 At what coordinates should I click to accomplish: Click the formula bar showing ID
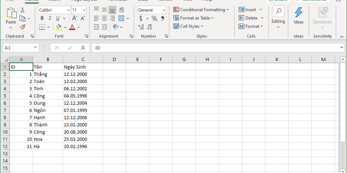(217, 48)
